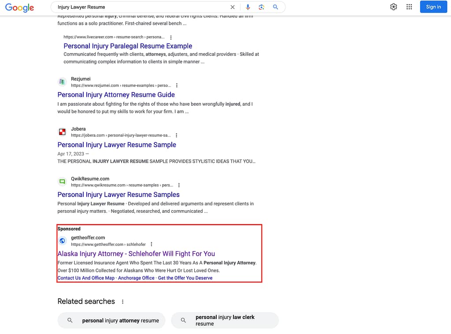Open options menu for Jobera result
Screen dimensions: 451x334
[x=176, y=135]
